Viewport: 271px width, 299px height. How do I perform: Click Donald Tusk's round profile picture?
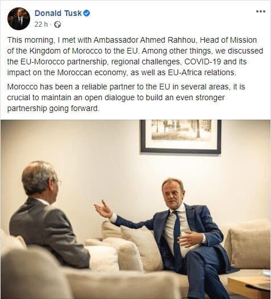click(x=19, y=19)
